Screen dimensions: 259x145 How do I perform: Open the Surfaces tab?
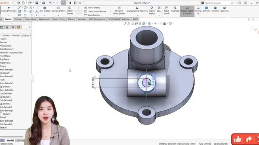point(18,19)
